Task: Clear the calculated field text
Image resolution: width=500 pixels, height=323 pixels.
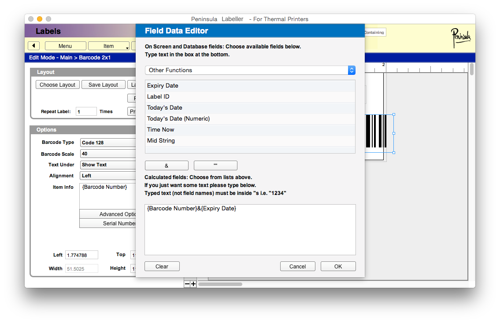Action: click(162, 266)
